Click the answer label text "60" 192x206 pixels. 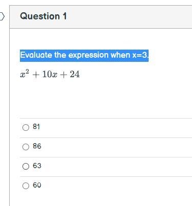click(x=37, y=185)
